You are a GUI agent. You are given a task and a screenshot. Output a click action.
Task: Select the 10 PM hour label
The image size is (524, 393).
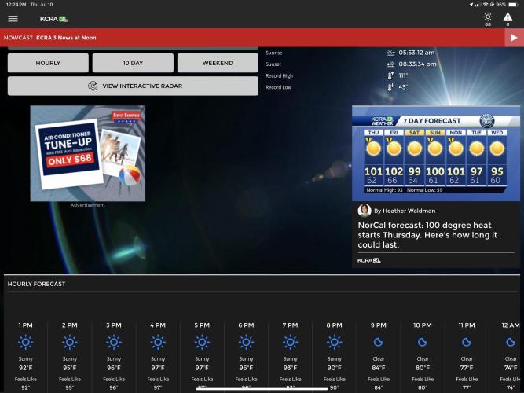point(423,325)
